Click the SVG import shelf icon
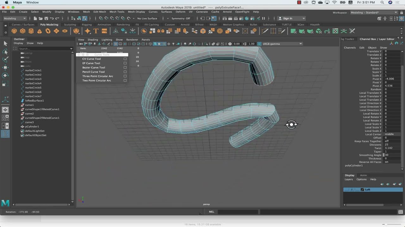 point(104,31)
